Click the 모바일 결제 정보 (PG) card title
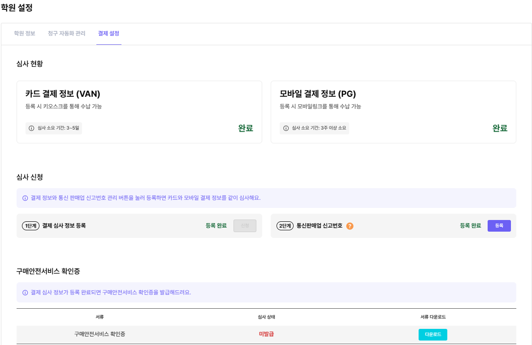Viewport: 532px width, 345px height. 318,94
